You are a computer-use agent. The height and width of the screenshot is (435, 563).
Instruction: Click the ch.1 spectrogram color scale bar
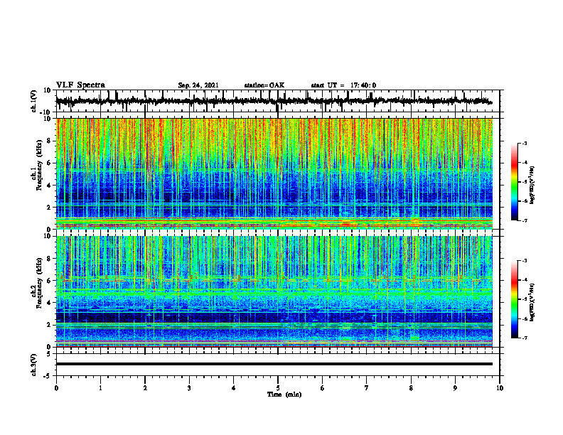514,182
